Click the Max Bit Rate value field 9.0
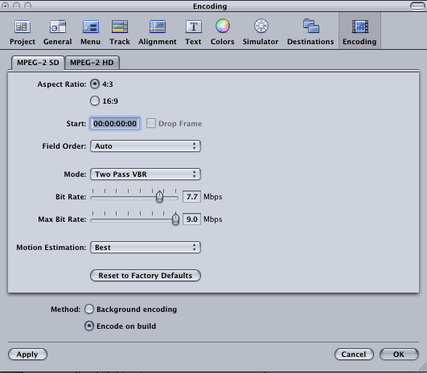427x373 pixels. (191, 219)
